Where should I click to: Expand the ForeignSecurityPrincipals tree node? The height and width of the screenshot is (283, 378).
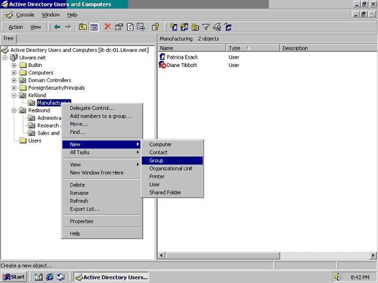[x=14, y=88]
